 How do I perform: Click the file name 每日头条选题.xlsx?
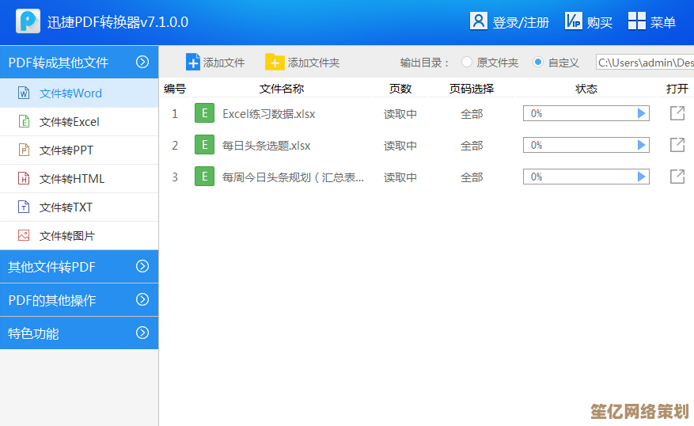coord(267,145)
